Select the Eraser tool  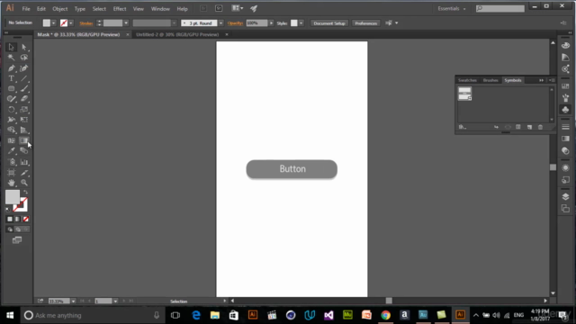(x=24, y=99)
